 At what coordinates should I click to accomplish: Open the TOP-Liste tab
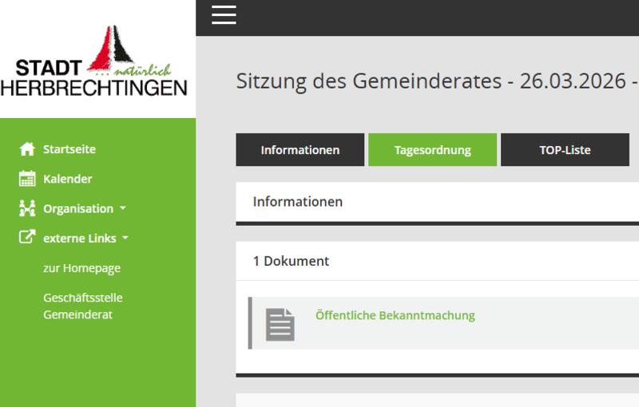tap(565, 150)
